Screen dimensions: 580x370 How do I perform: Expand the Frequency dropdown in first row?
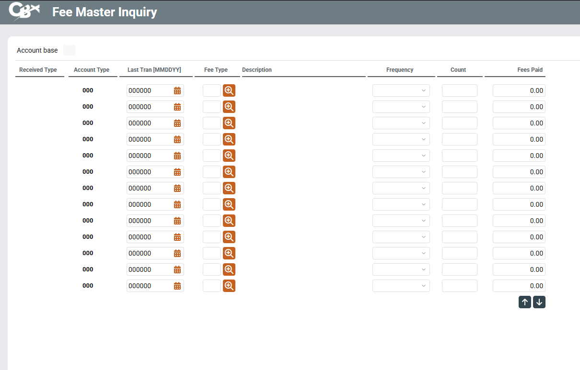[x=401, y=90]
